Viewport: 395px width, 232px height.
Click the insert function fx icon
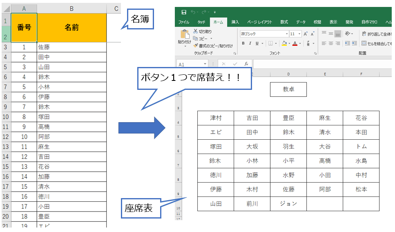pyautogui.click(x=246, y=64)
